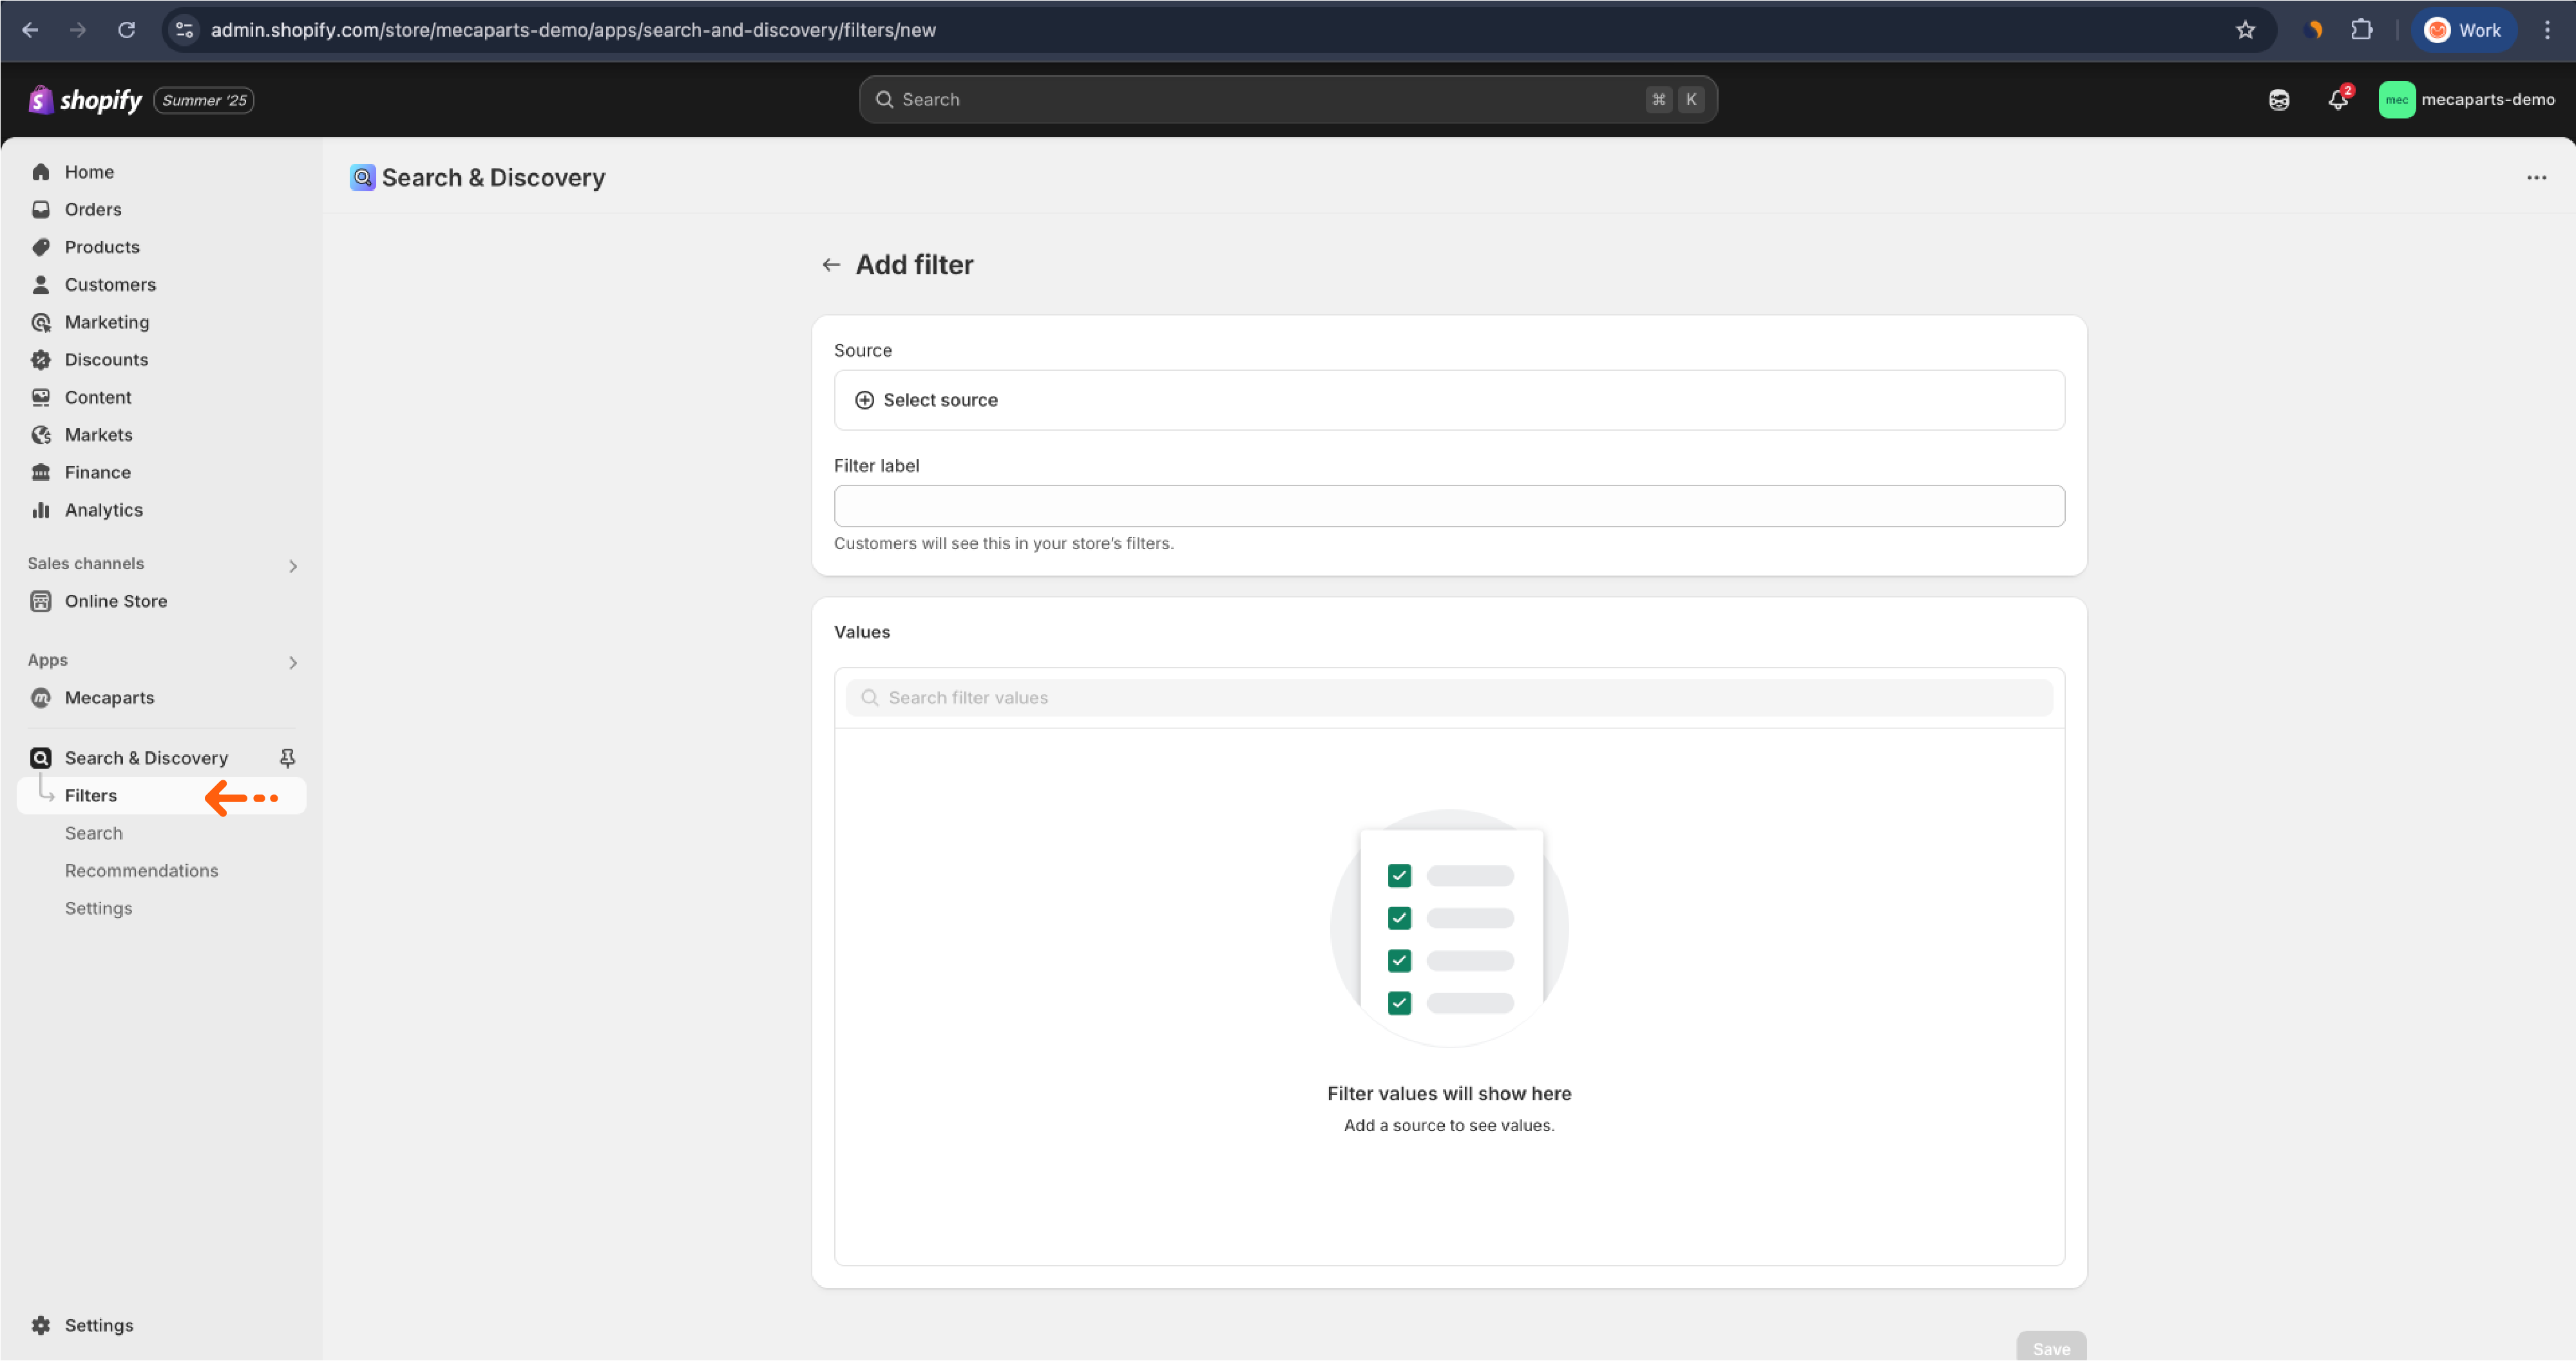Expand the Sales channels section chevron
Viewport: 2576px width, 1361px height.
[x=292, y=567]
